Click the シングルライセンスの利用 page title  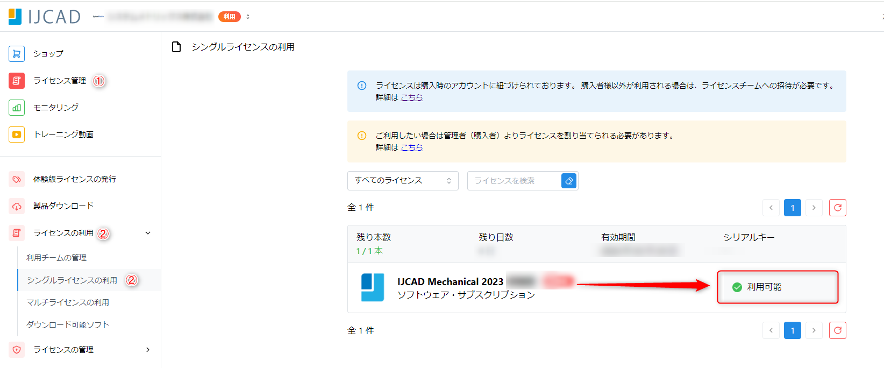[243, 47]
